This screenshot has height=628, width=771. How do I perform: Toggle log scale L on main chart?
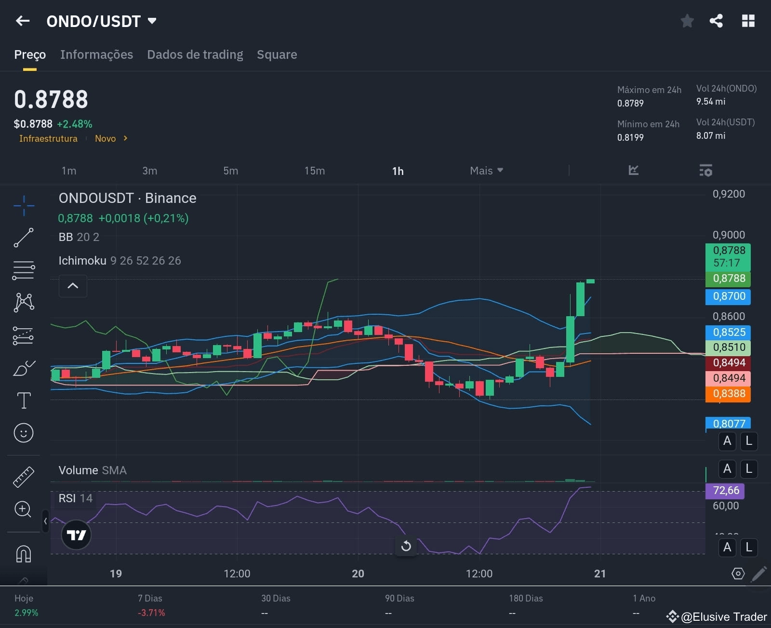[x=749, y=441]
